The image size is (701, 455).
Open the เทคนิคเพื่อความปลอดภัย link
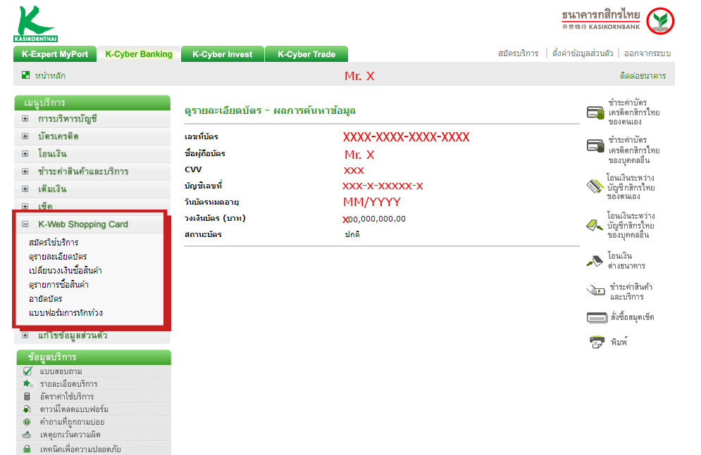tap(80, 449)
